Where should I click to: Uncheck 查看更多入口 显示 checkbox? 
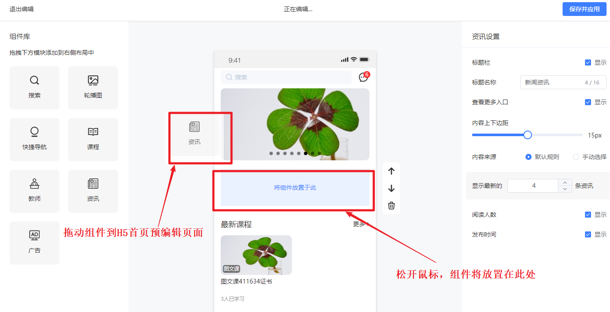point(588,102)
